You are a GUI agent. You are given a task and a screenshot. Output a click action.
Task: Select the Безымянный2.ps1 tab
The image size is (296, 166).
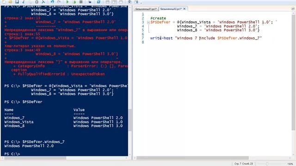(171, 9)
